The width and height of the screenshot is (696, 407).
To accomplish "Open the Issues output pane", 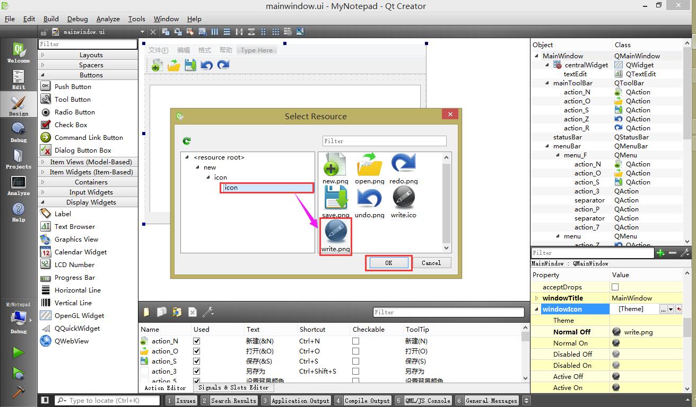I will pyautogui.click(x=181, y=401).
